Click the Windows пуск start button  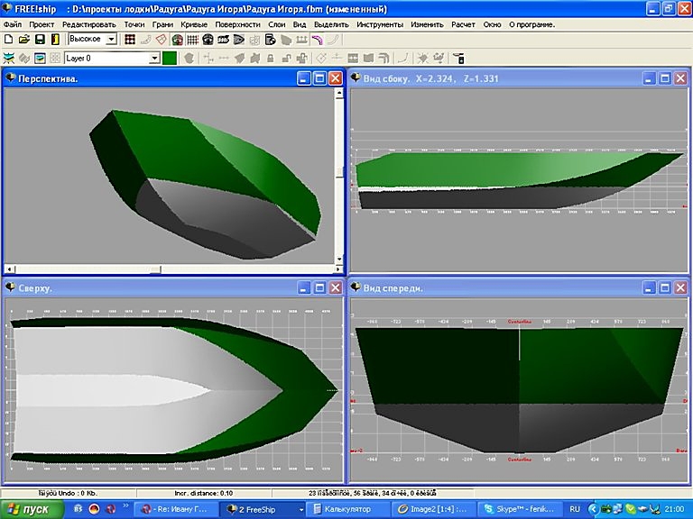pos(32,509)
